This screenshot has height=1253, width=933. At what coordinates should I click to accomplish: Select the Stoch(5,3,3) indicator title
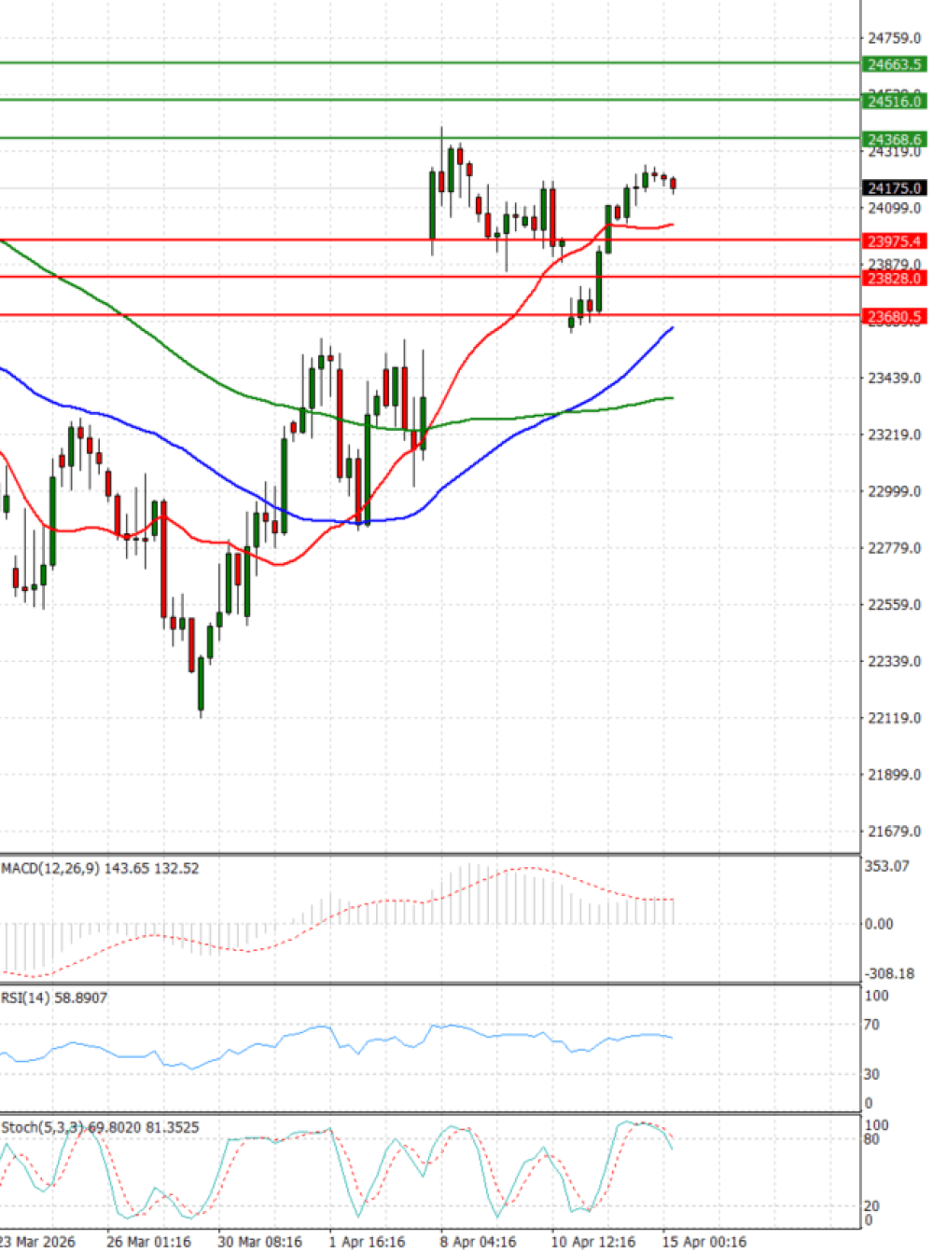coord(100,1127)
